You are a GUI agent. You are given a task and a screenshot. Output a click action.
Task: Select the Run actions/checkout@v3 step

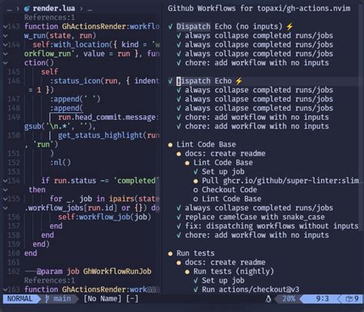(x=250, y=290)
